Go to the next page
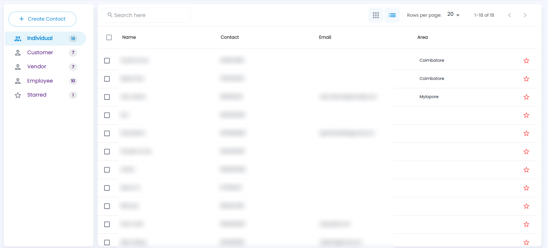 tap(525, 15)
